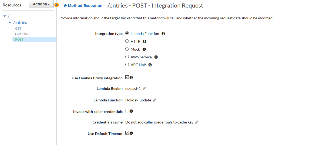Edit Credentials cache setting pencil icon
This screenshot has height=145, width=336.
click(197, 122)
